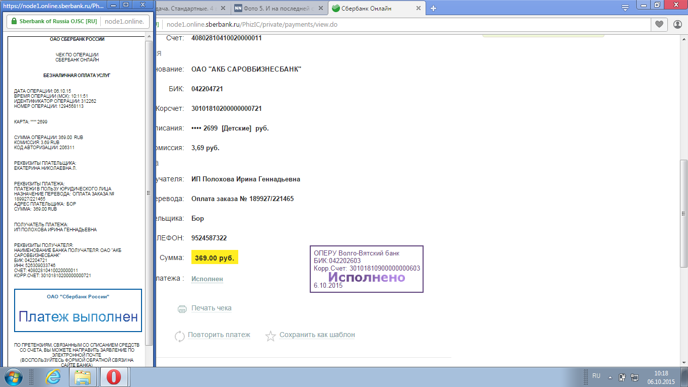Click the heart bookmark icon in address bar
The height and width of the screenshot is (387, 688).
pyautogui.click(x=659, y=24)
